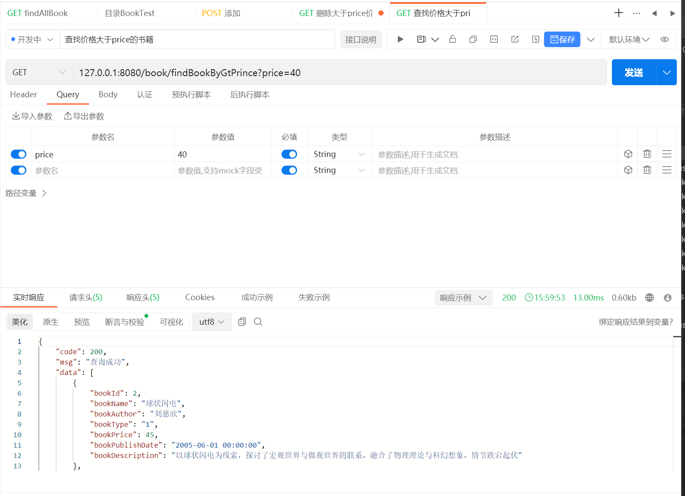Click the price parameter value field 40

point(223,154)
